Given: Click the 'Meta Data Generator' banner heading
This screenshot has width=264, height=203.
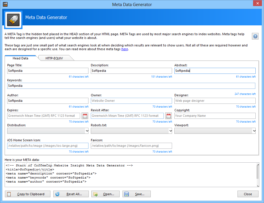Looking at the screenshot, I should (x=46, y=17).
